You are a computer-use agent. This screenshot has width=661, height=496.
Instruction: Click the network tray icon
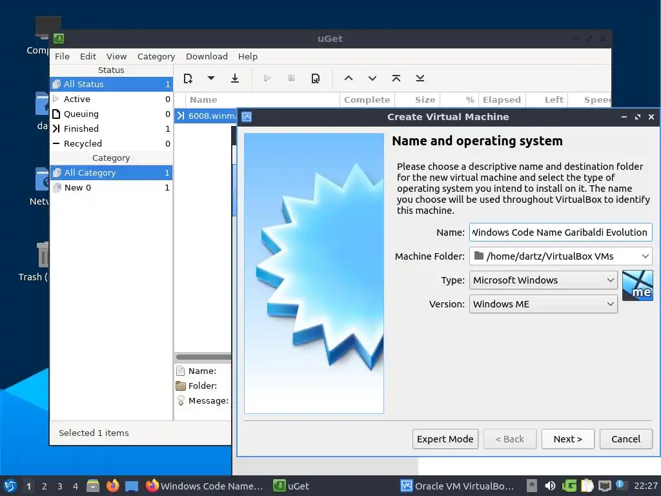604,486
